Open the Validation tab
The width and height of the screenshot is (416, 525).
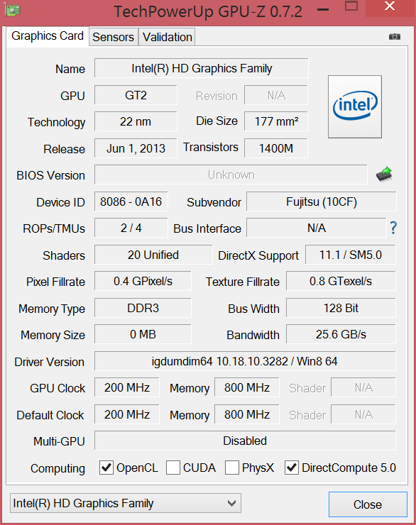coord(168,37)
